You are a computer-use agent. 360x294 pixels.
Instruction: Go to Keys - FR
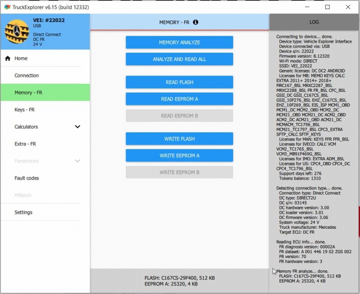(45, 109)
